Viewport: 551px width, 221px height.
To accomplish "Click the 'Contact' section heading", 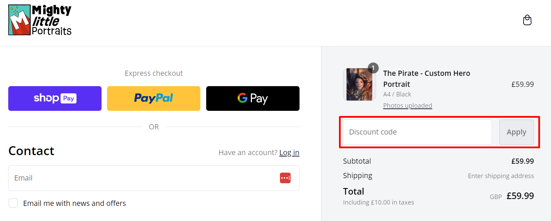I will [32, 151].
